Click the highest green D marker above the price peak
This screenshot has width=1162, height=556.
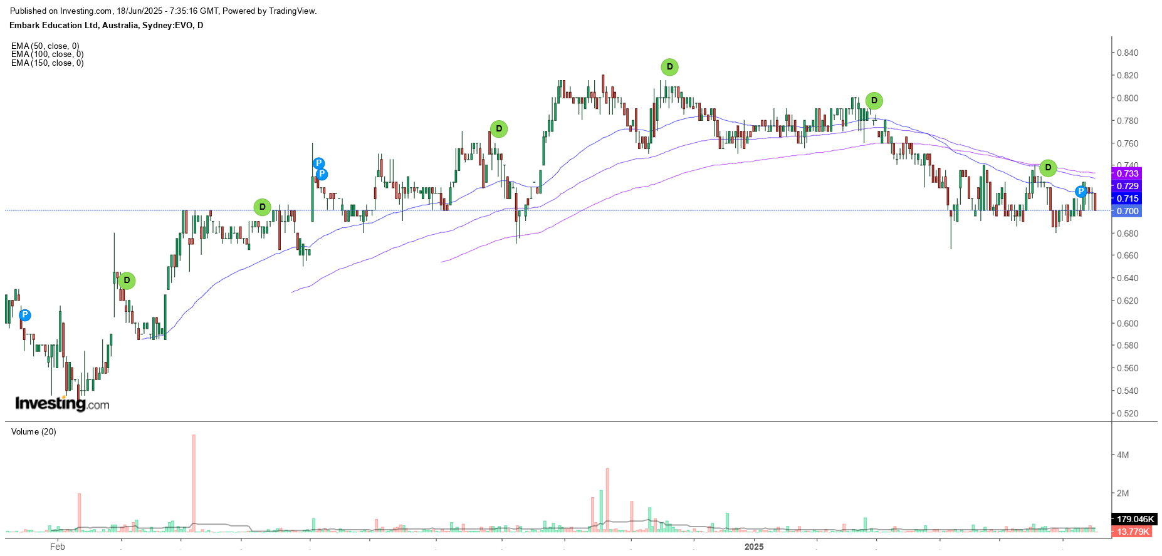(669, 67)
